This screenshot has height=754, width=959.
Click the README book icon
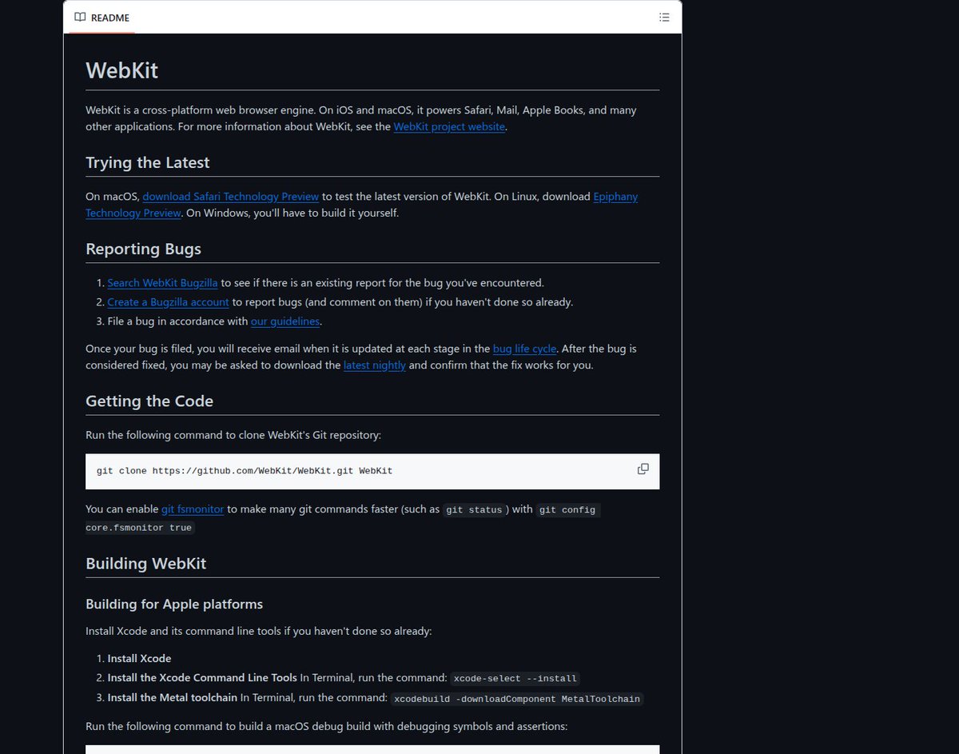coord(80,17)
